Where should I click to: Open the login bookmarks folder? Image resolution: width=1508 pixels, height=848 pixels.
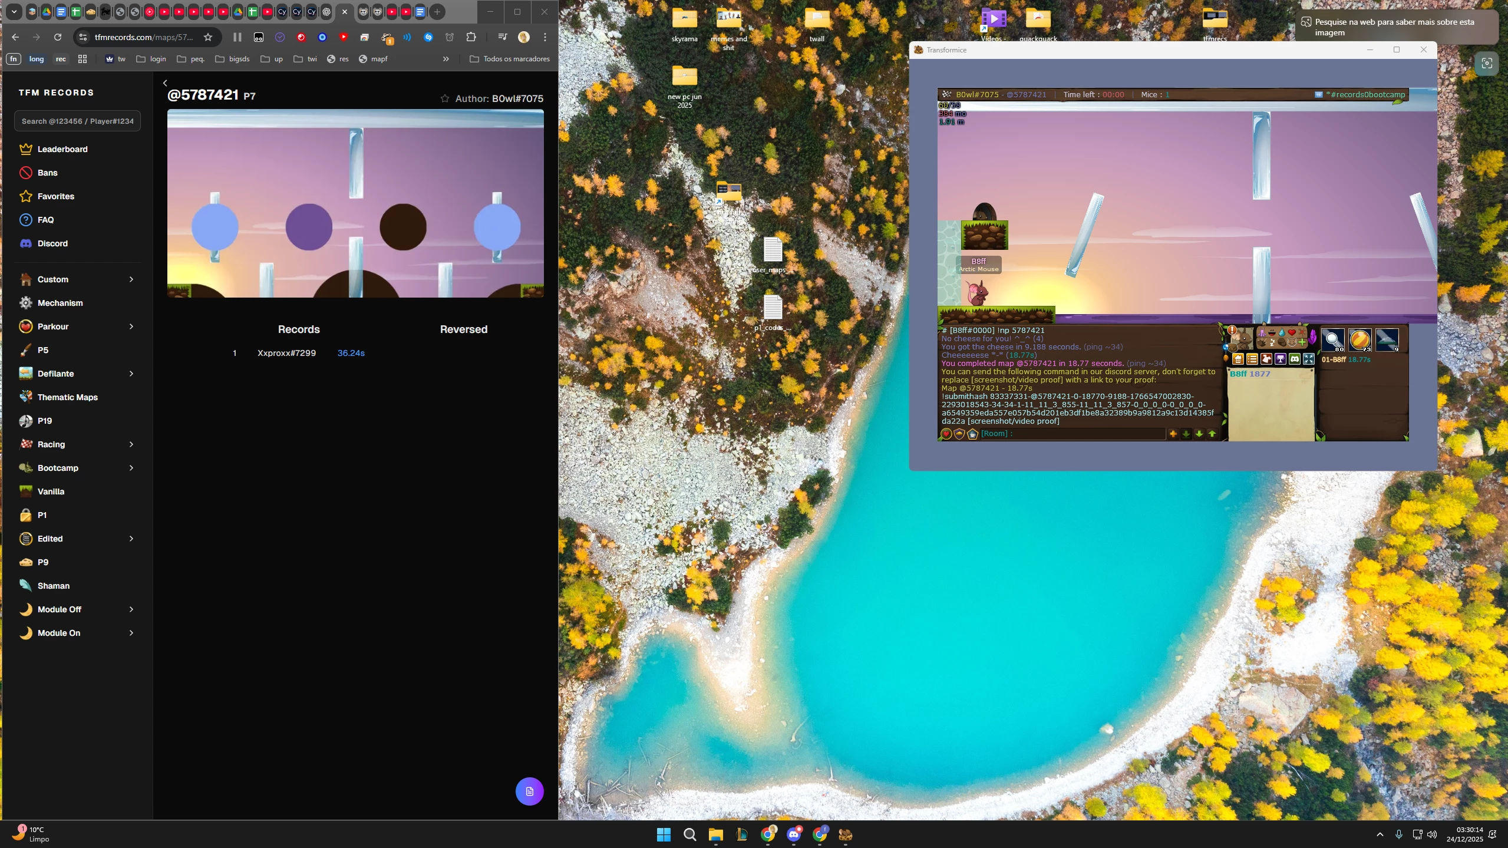tap(151, 59)
